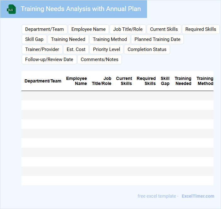Open the ExcelTimer.com link

198,196
